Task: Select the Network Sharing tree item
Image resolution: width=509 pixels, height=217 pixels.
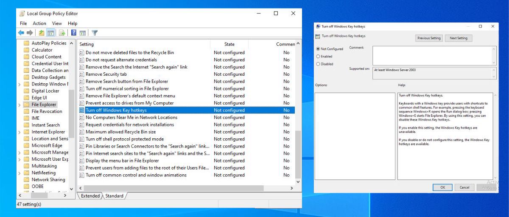Action: point(48,180)
